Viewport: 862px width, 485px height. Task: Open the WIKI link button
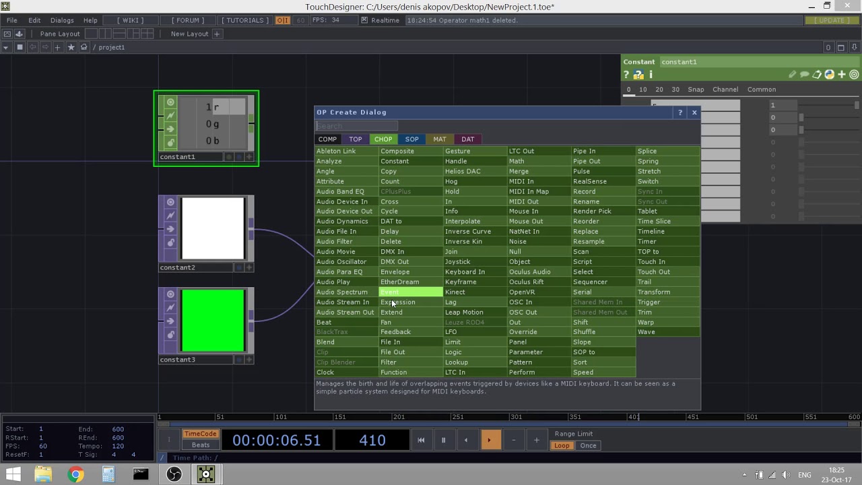tap(130, 20)
